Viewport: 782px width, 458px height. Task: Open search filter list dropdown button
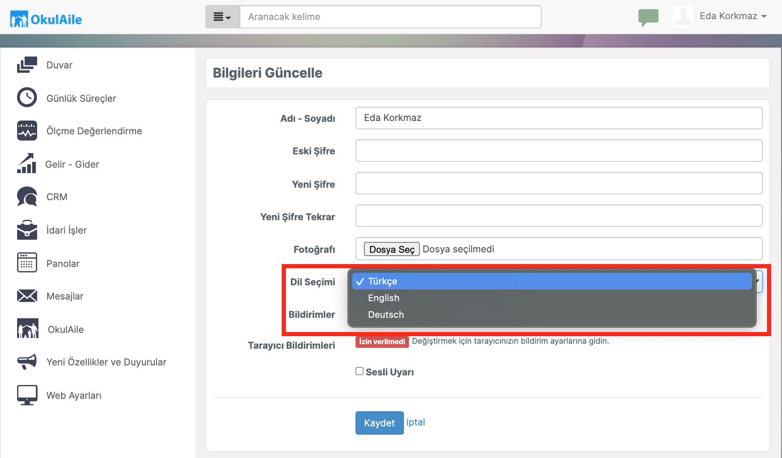pyautogui.click(x=222, y=17)
